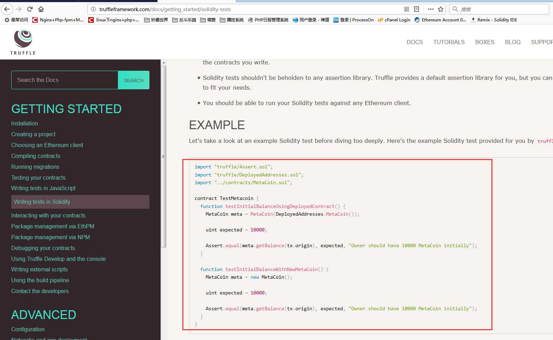The width and height of the screenshot is (553, 340).
Task: Open Writing tests in JavaScript page
Action: coord(43,188)
